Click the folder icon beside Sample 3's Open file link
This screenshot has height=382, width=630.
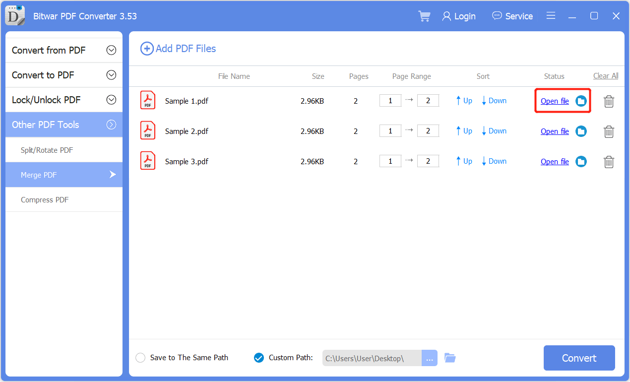click(x=581, y=161)
